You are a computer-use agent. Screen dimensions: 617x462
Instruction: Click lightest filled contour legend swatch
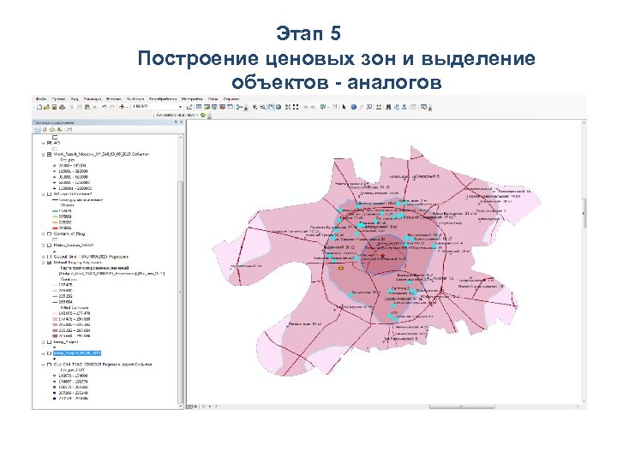point(55,313)
